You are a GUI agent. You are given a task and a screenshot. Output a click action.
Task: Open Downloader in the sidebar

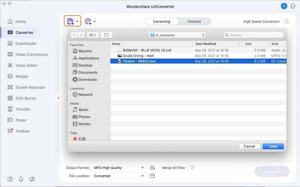pyautogui.click(x=22, y=43)
